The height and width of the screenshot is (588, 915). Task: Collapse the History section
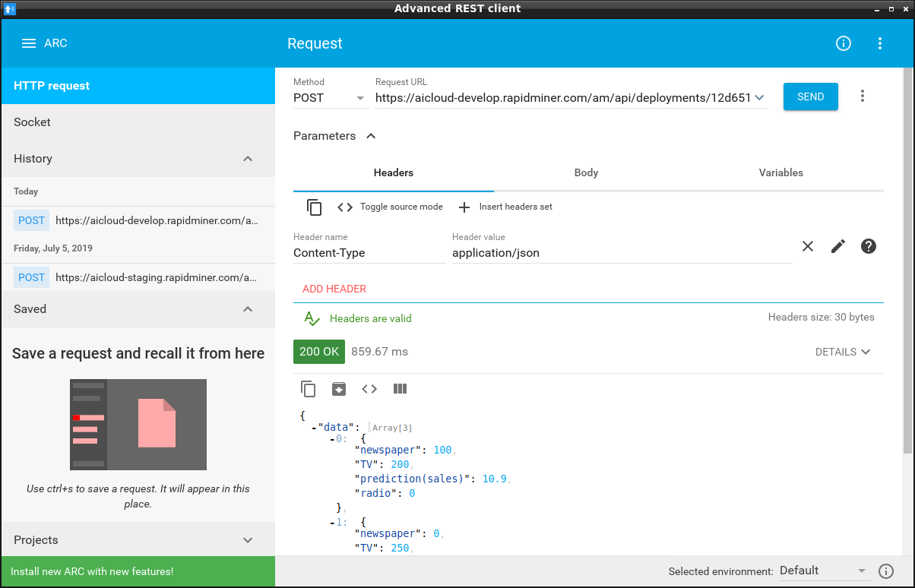[x=248, y=159]
